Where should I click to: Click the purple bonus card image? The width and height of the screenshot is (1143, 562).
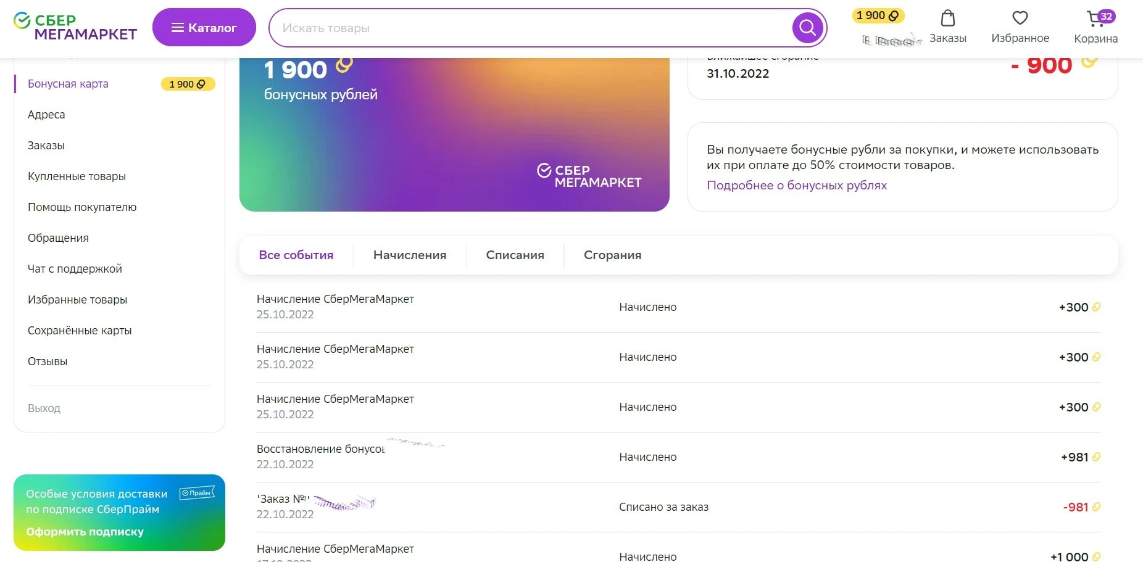click(454, 134)
